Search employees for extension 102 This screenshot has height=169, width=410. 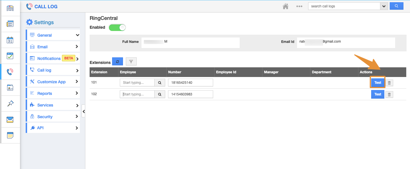(x=160, y=94)
